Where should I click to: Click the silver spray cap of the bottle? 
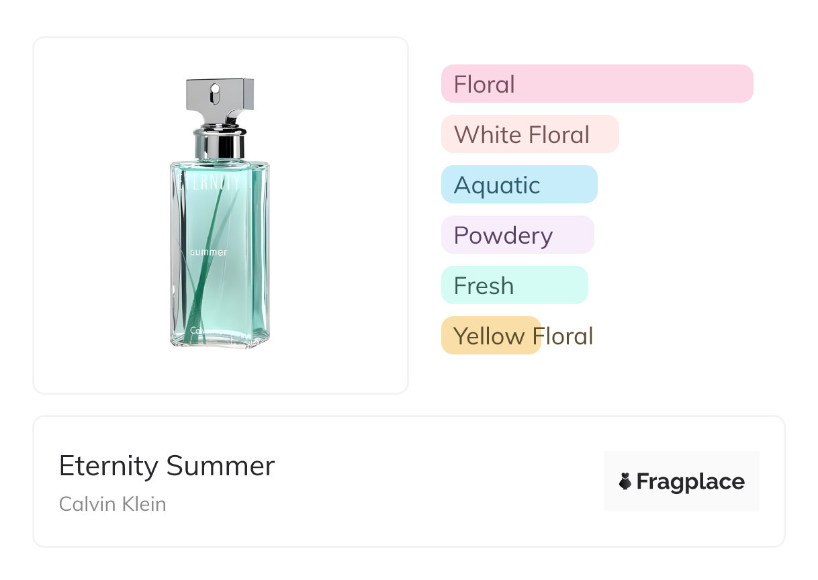pyautogui.click(x=220, y=95)
